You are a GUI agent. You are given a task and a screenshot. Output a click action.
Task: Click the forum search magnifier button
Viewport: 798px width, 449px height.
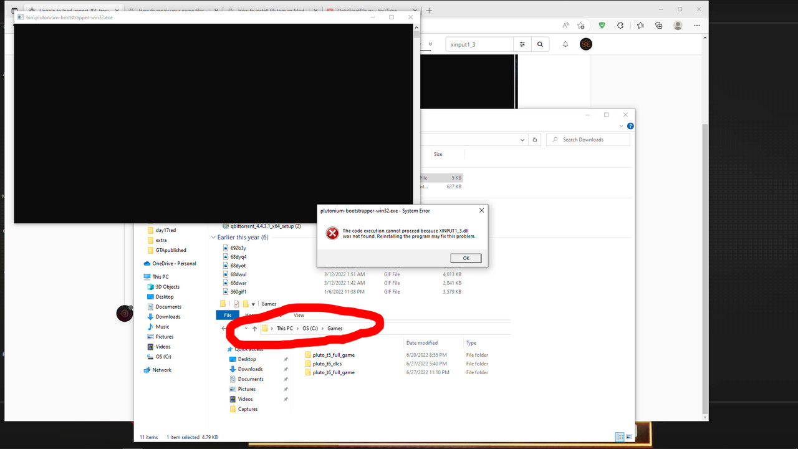tap(540, 44)
